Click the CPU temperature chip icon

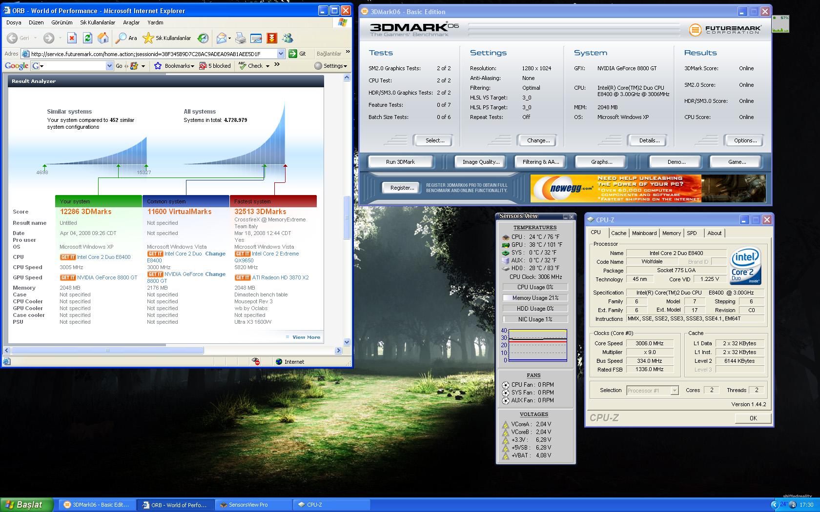(506, 237)
